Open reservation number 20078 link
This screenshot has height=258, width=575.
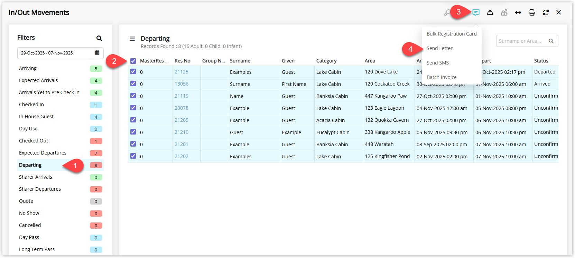(x=182, y=108)
